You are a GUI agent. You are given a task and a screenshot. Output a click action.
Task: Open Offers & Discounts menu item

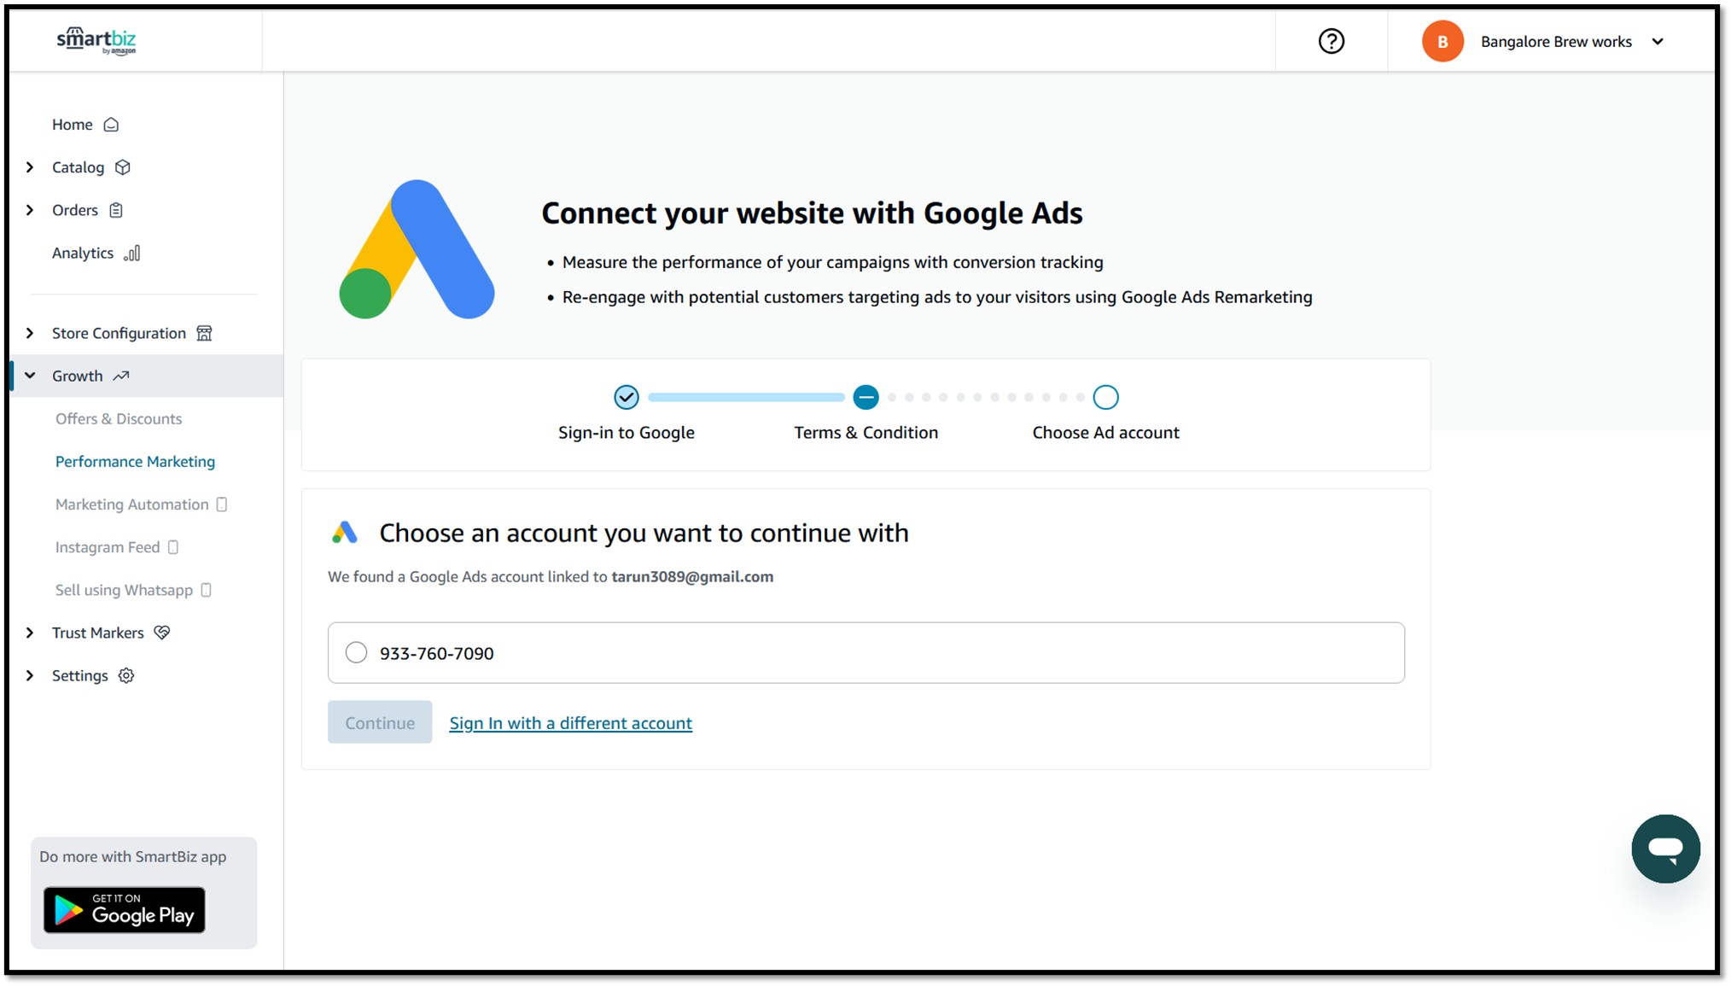tap(119, 418)
